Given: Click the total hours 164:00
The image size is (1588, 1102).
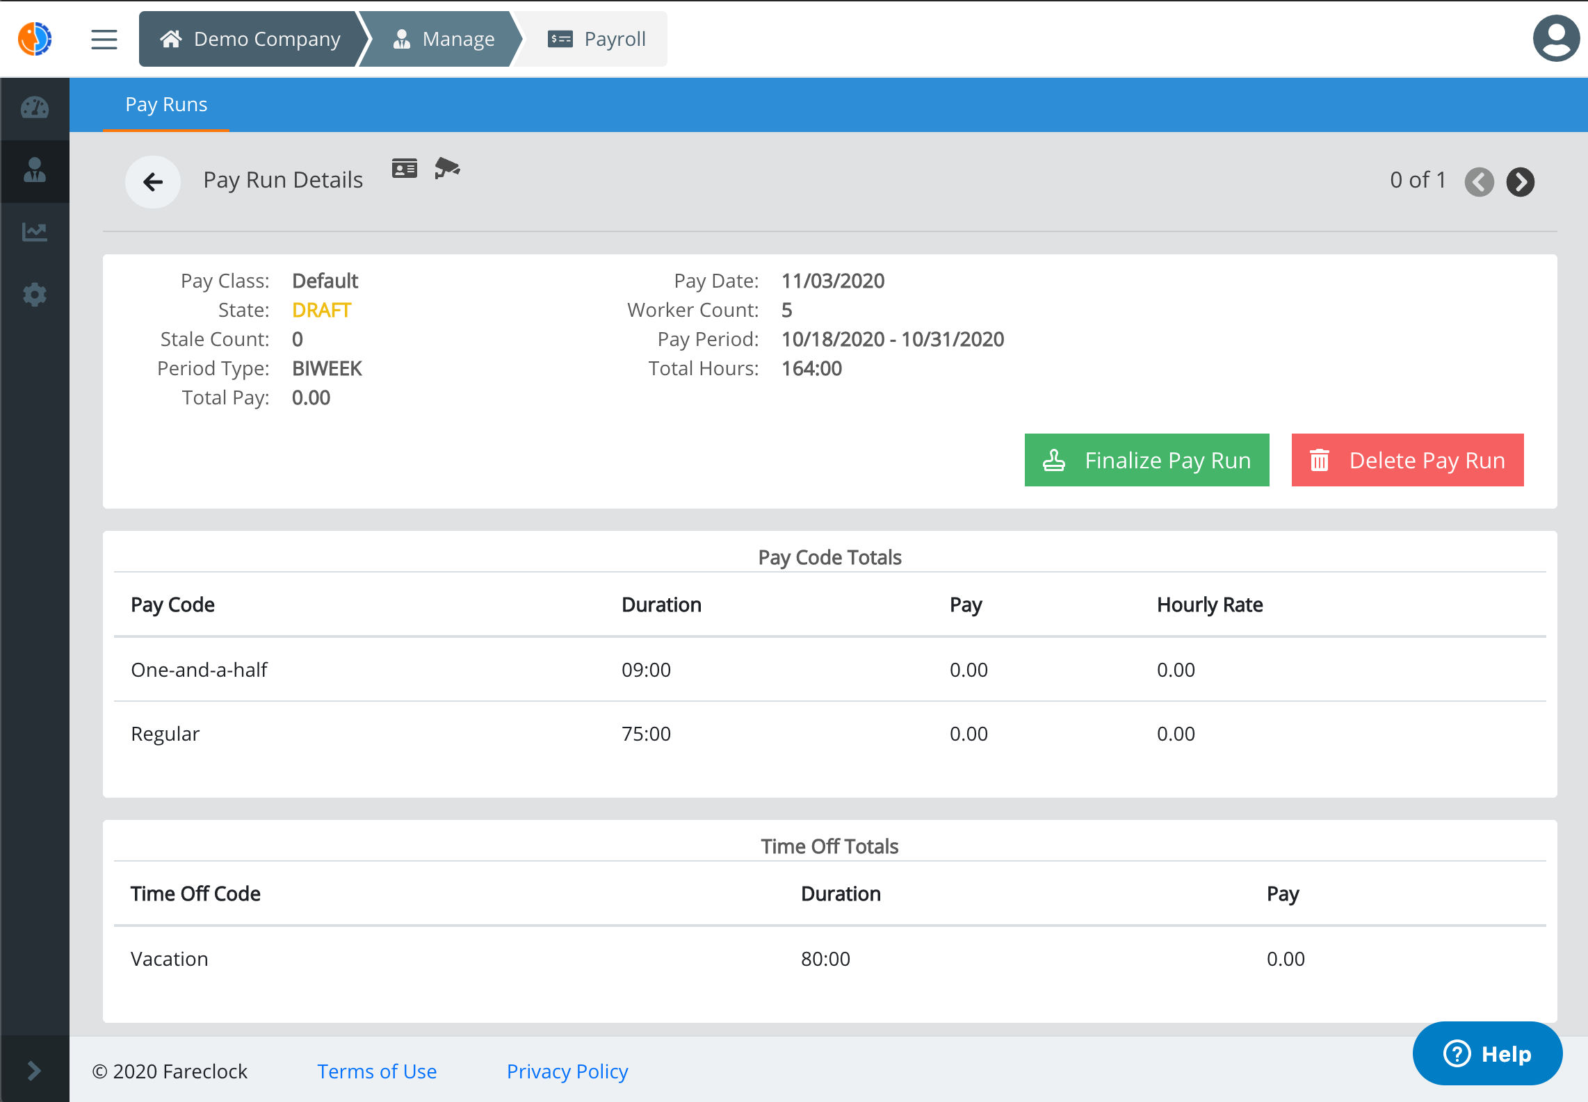Looking at the screenshot, I should (x=811, y=368).
